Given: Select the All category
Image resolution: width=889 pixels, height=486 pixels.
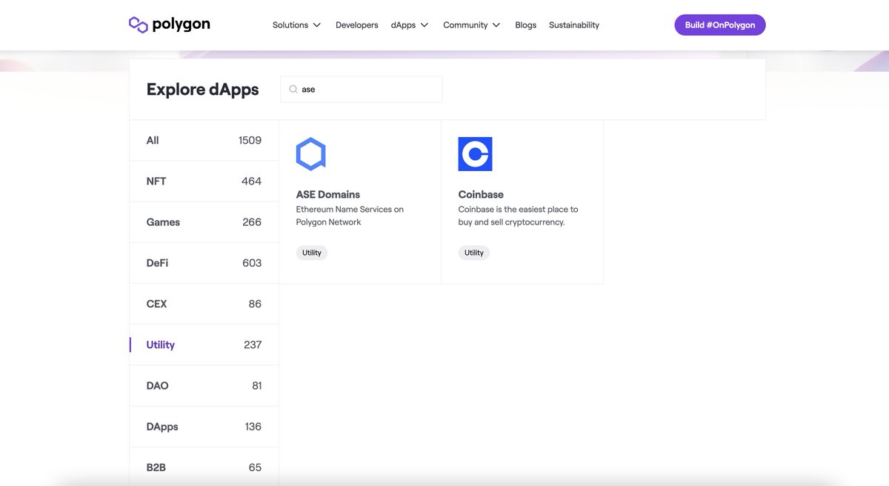Looking at the screenshot, I should [x=204, y=141].
